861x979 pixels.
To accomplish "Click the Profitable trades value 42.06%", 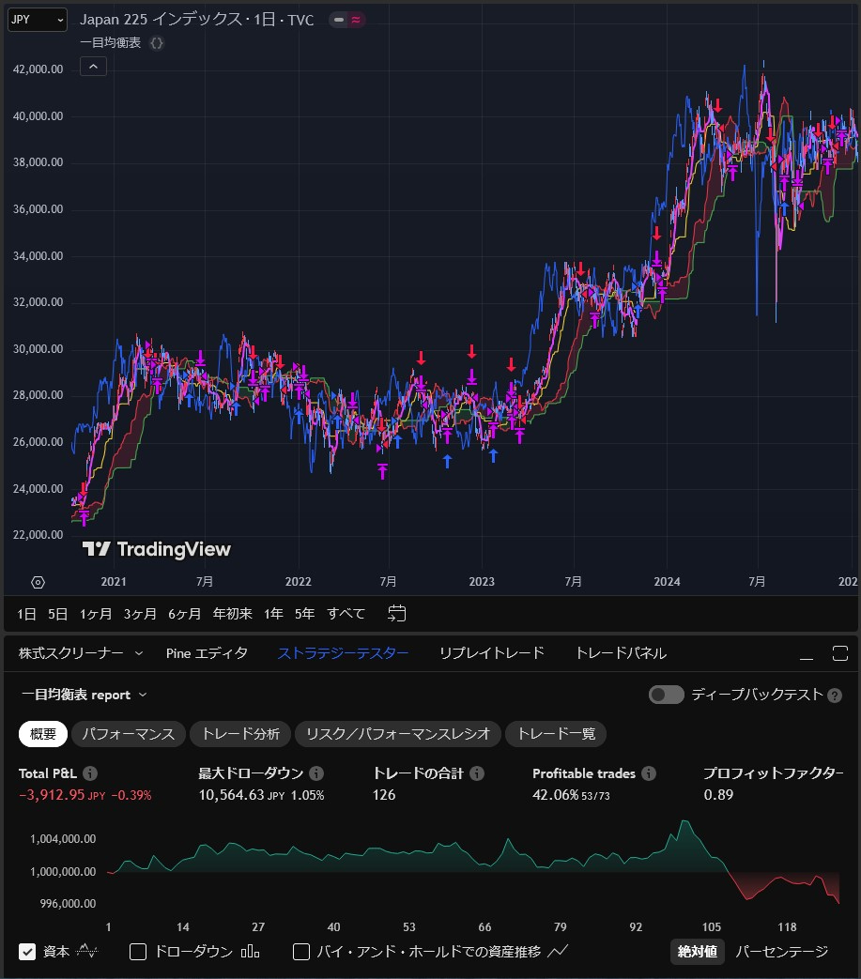I will pos(555,795).
